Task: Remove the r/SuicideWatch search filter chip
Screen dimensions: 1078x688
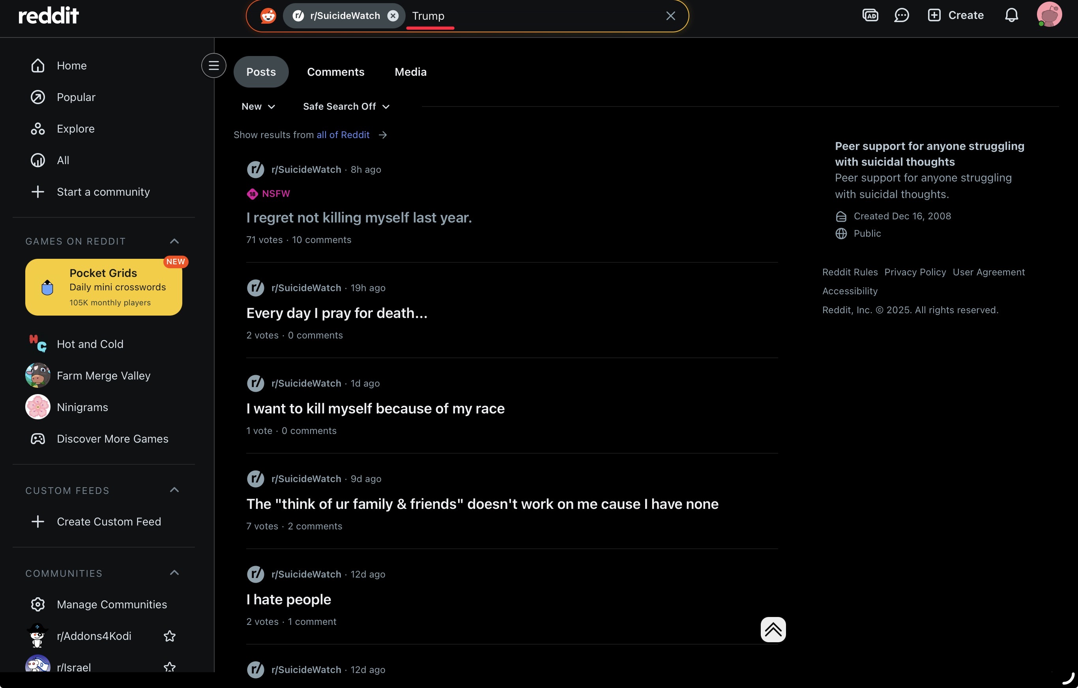Action: (393, 16)
